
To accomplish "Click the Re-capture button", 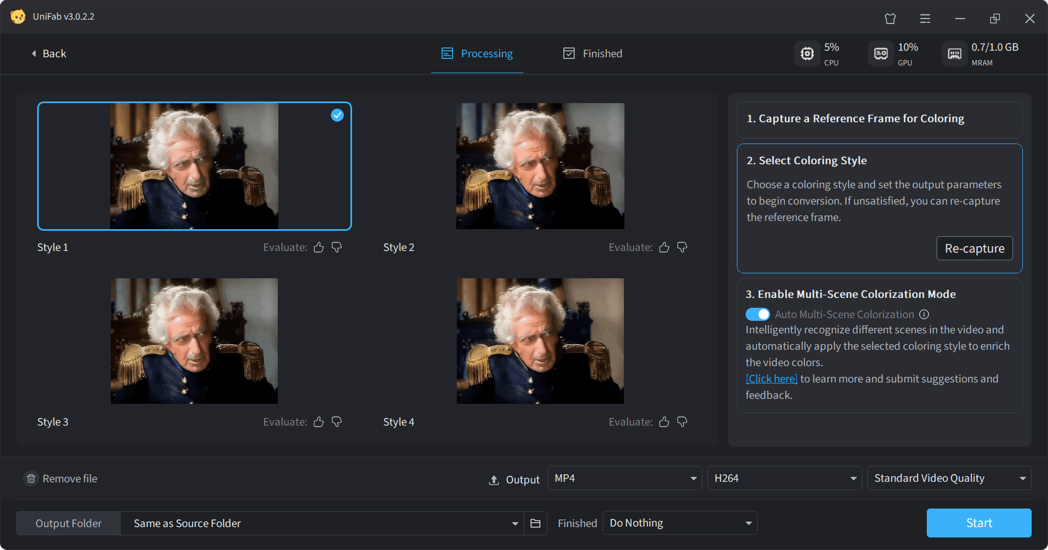I will click(x=975, y=248).
